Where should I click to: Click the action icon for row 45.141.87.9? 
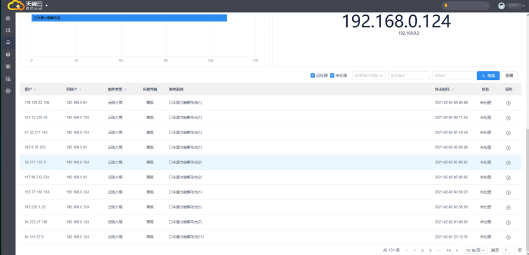(508, 237)
